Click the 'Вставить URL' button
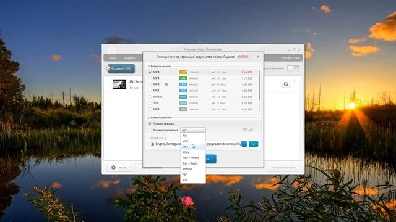This screenshot has height=222, width=396. pyautogui.click(x=121, y=68)
